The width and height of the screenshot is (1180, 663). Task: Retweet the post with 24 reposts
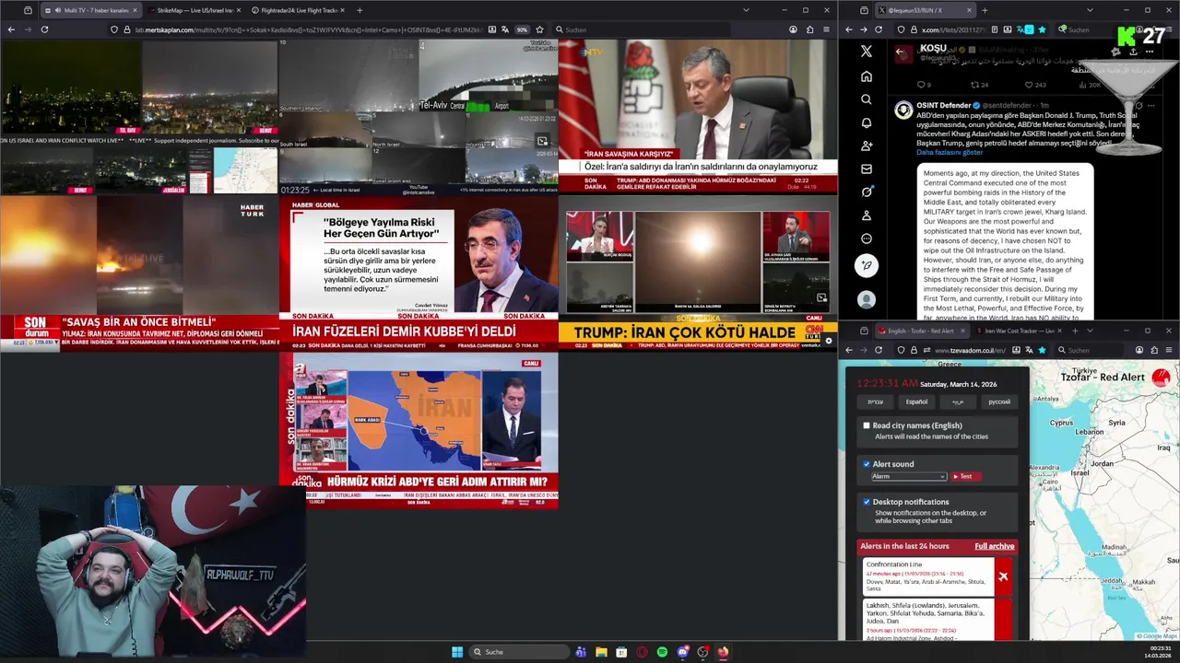click(x=979, y=85)
